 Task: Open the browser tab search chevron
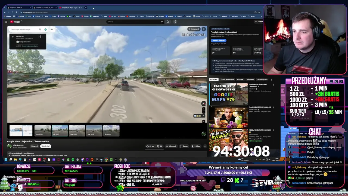pyautogui.click(x=5, y=8)
